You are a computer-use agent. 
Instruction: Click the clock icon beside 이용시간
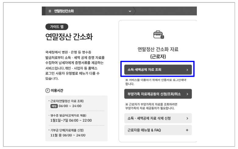point(48,91)
